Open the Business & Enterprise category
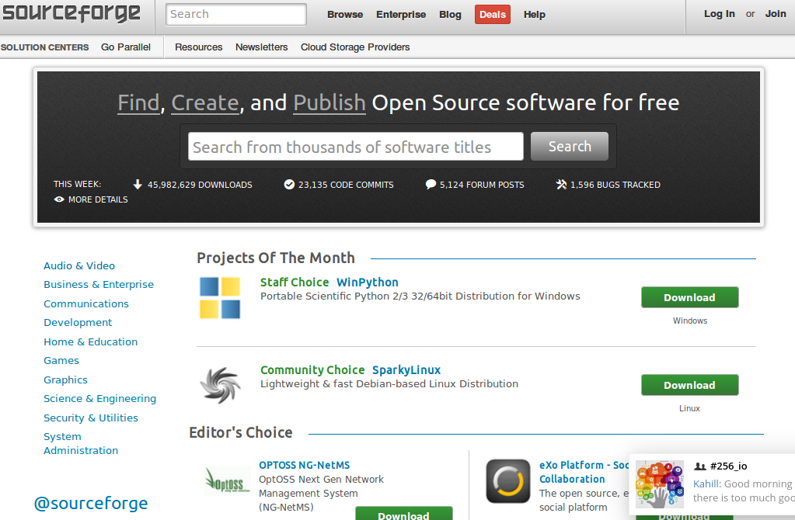Viewport: 795px width, 520px height. click(x=99, y=285)
